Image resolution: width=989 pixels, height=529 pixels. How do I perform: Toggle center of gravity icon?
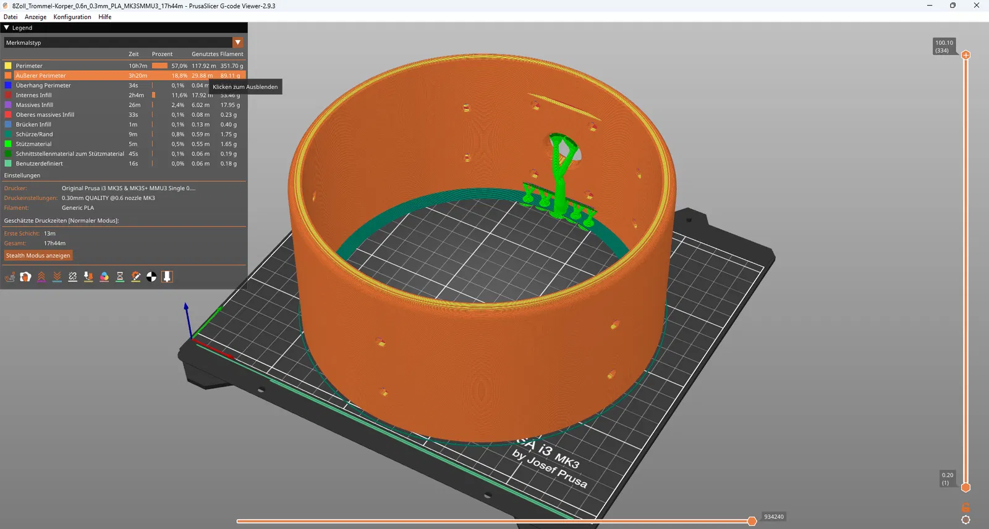pos(151,277)
